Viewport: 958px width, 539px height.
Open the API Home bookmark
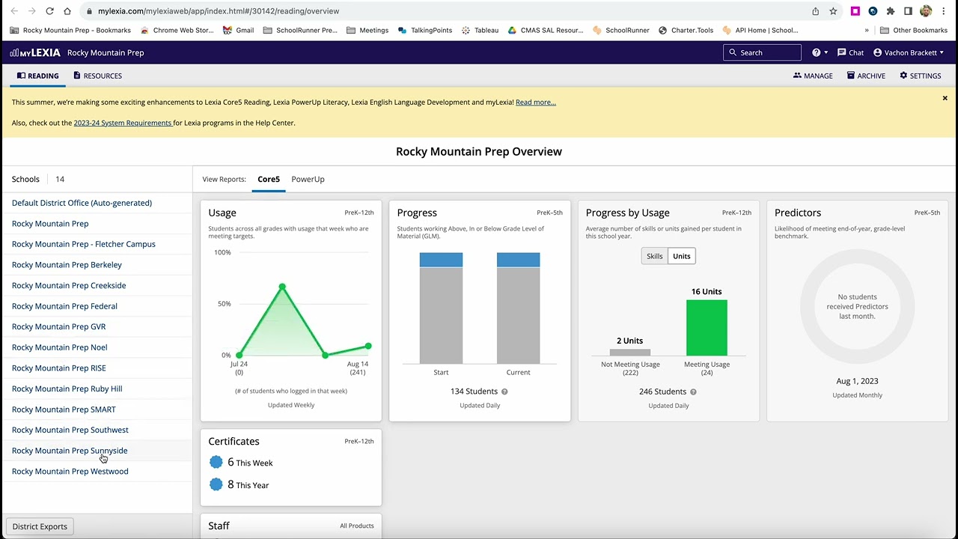coord(760,31)
